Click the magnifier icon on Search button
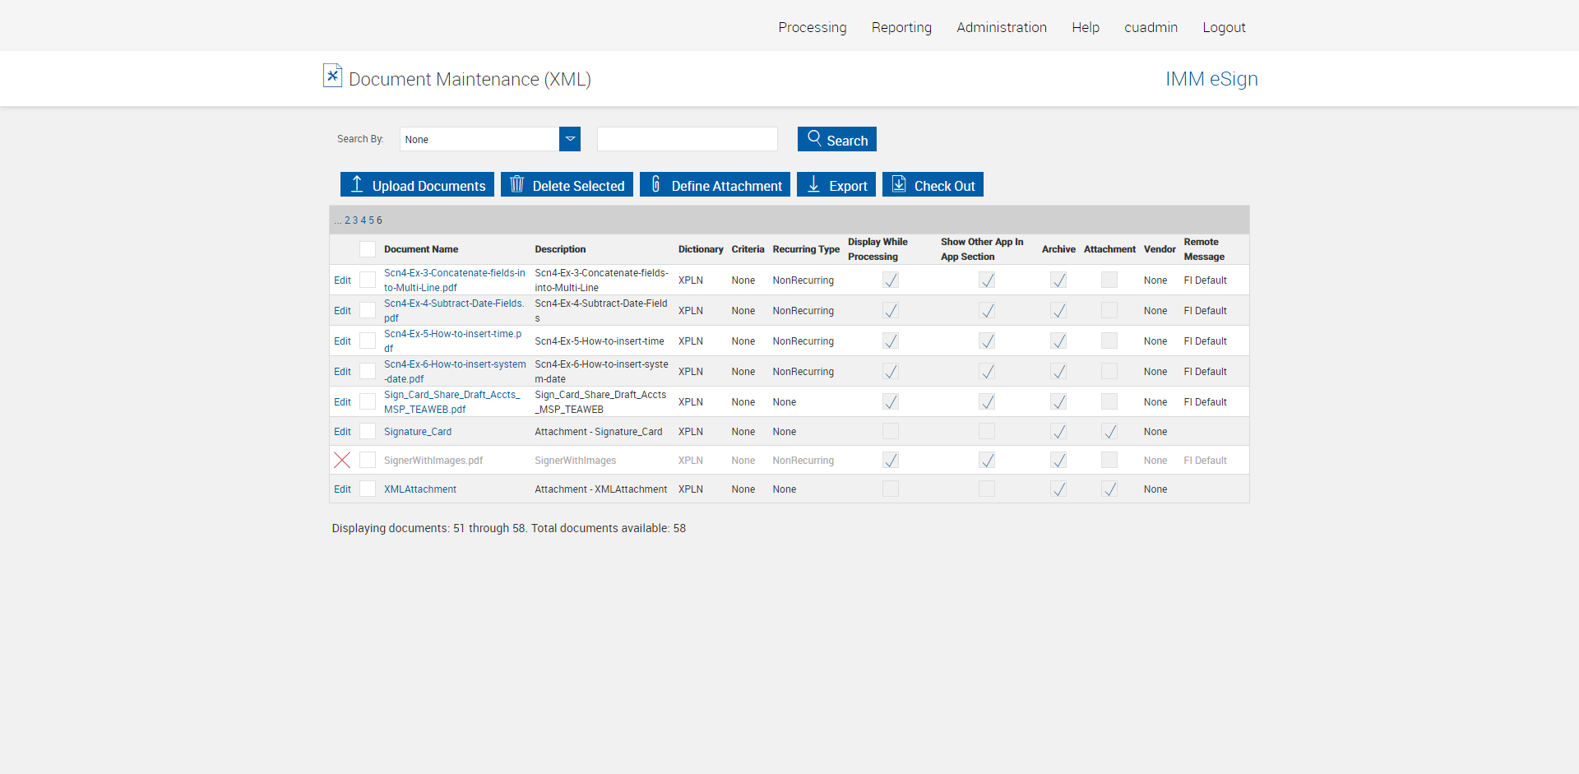 click(814, 138)
